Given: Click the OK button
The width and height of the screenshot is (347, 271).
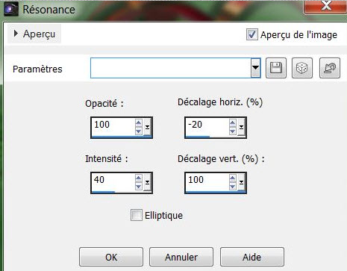Looking at the screenshot, I should click(x=111, y=257).
